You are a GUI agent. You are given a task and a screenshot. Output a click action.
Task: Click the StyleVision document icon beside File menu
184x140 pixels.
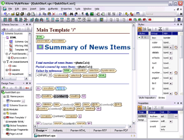[x=5, y=9]
